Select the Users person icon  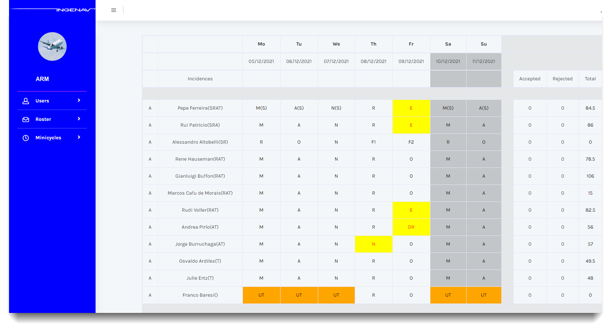(26, 101)
